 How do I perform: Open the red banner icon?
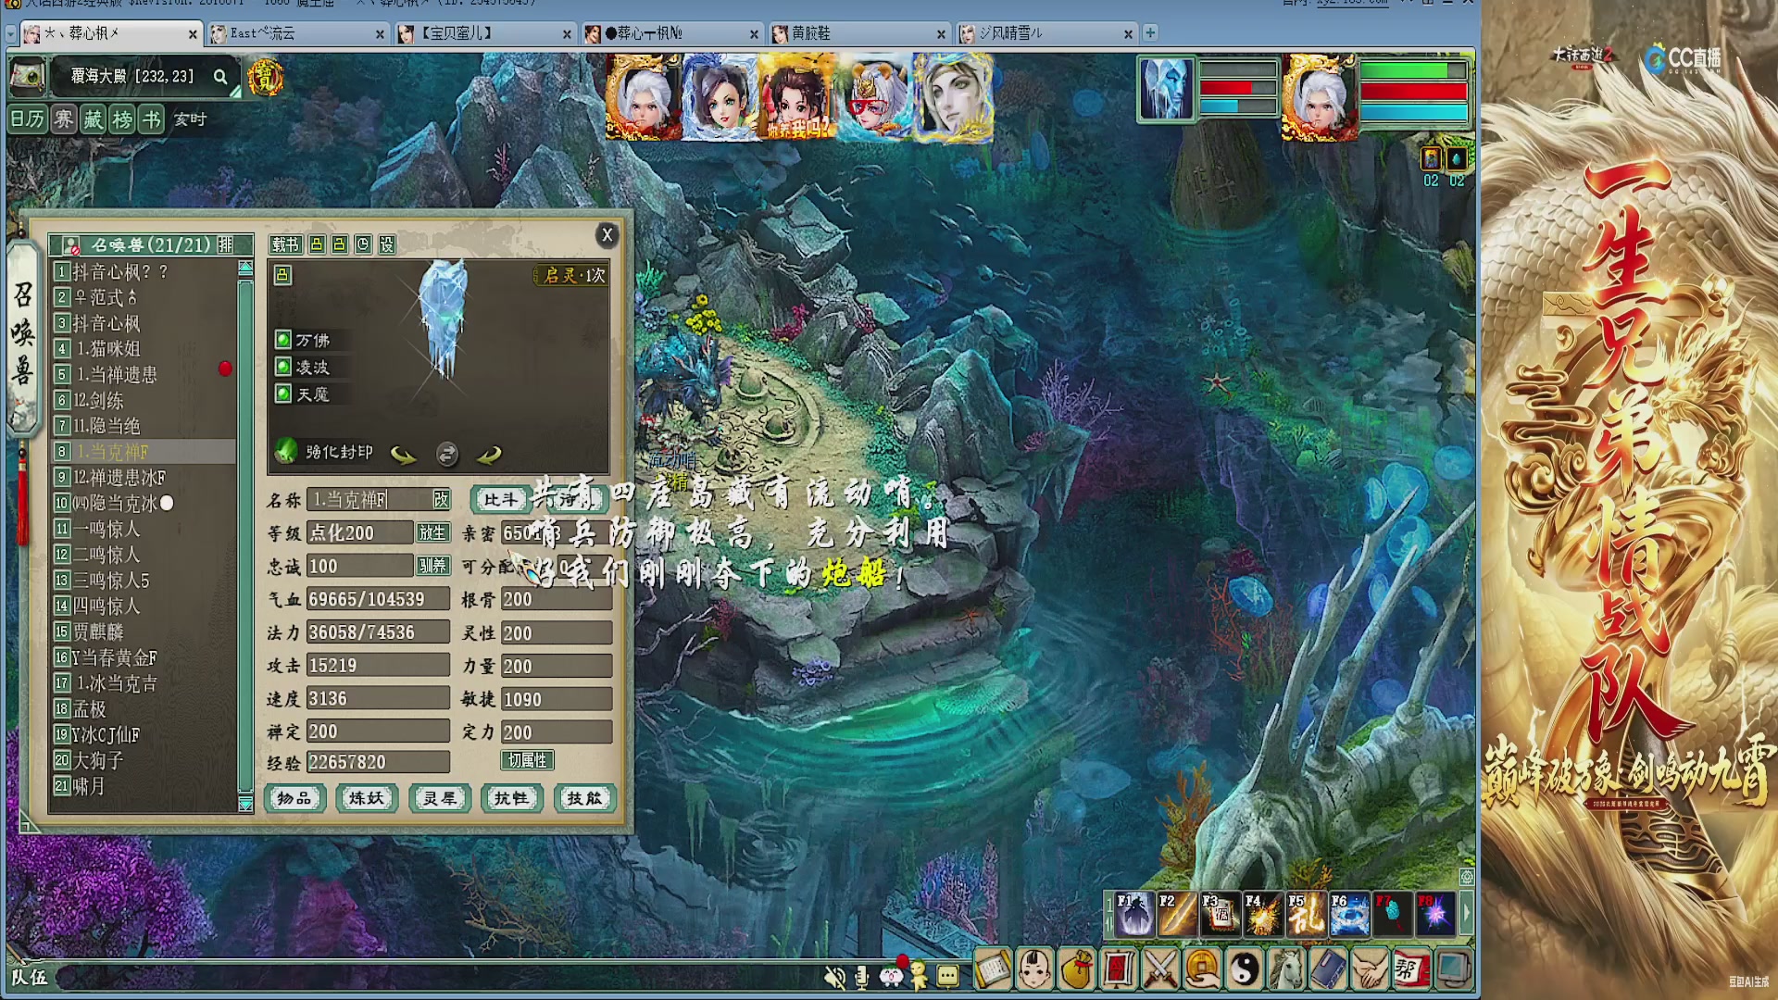click(1119, 970)
